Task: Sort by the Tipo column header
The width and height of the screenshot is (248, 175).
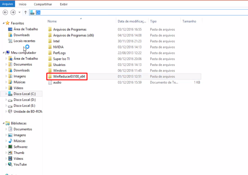Action: (153, 21)
